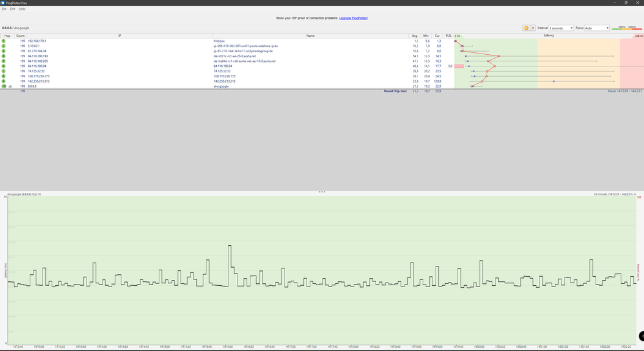The height and width of the screenshot is (351, 644).
Task: Select IP cell 81.210.144.34
Action: pyautogui.click(x=37, y=51)
